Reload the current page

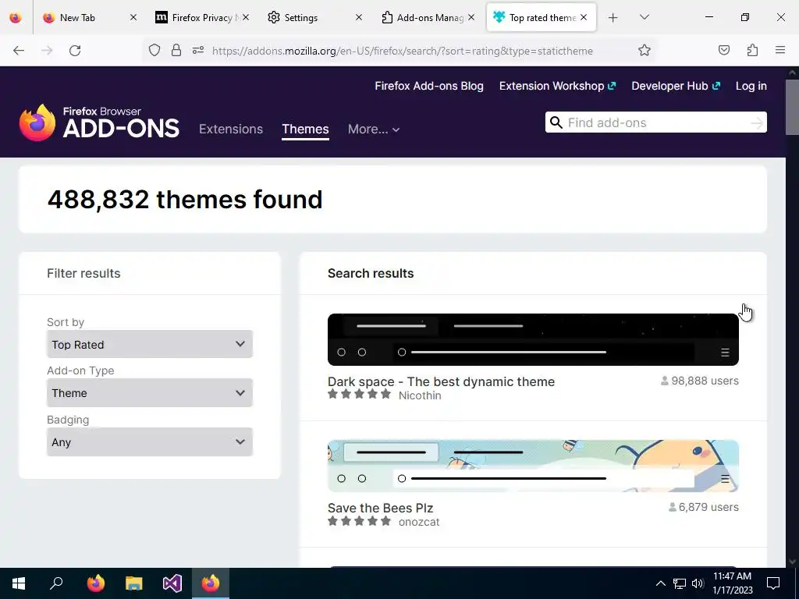(75, 51)
